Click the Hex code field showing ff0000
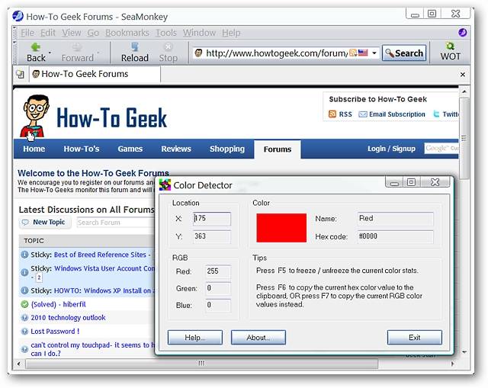The width and height of the screenshot is (488, 388). click(x=395, y=236)
